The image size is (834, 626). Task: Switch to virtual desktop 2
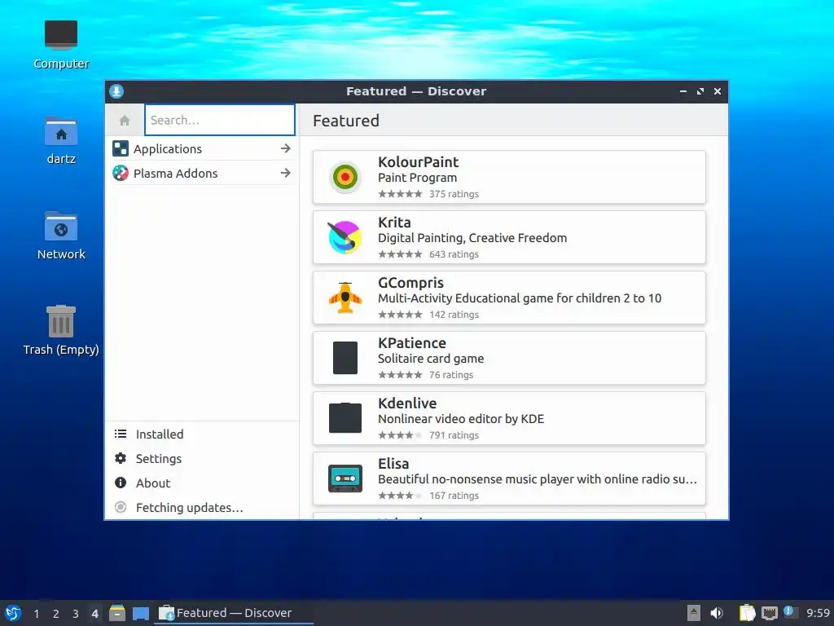56,614
